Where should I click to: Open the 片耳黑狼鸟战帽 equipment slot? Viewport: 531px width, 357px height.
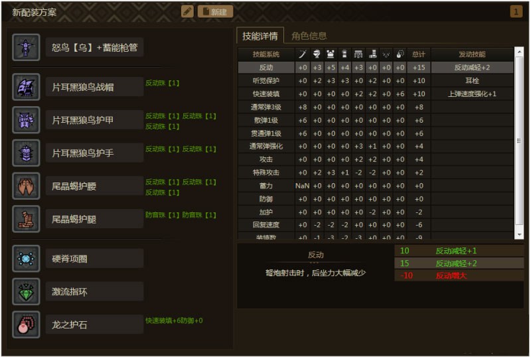click(94, 87)
